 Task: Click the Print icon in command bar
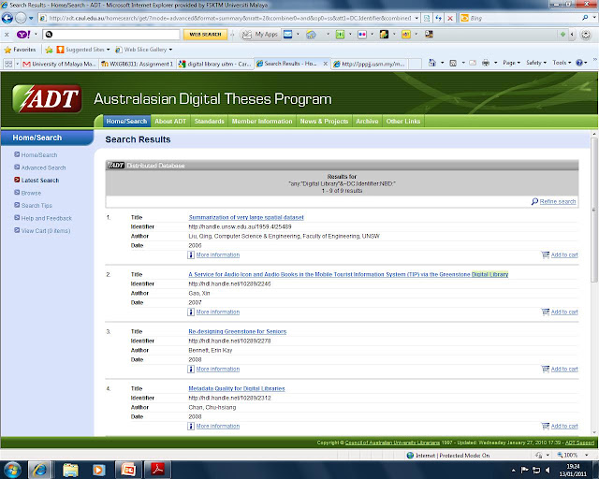tap(486, 63)
